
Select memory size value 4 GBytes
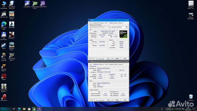[121, 42]
